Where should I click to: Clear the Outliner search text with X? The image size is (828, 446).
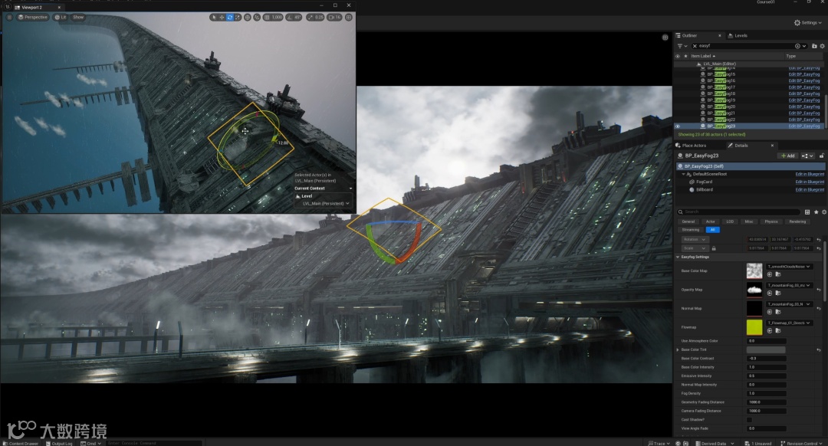(x=695, y=46)
